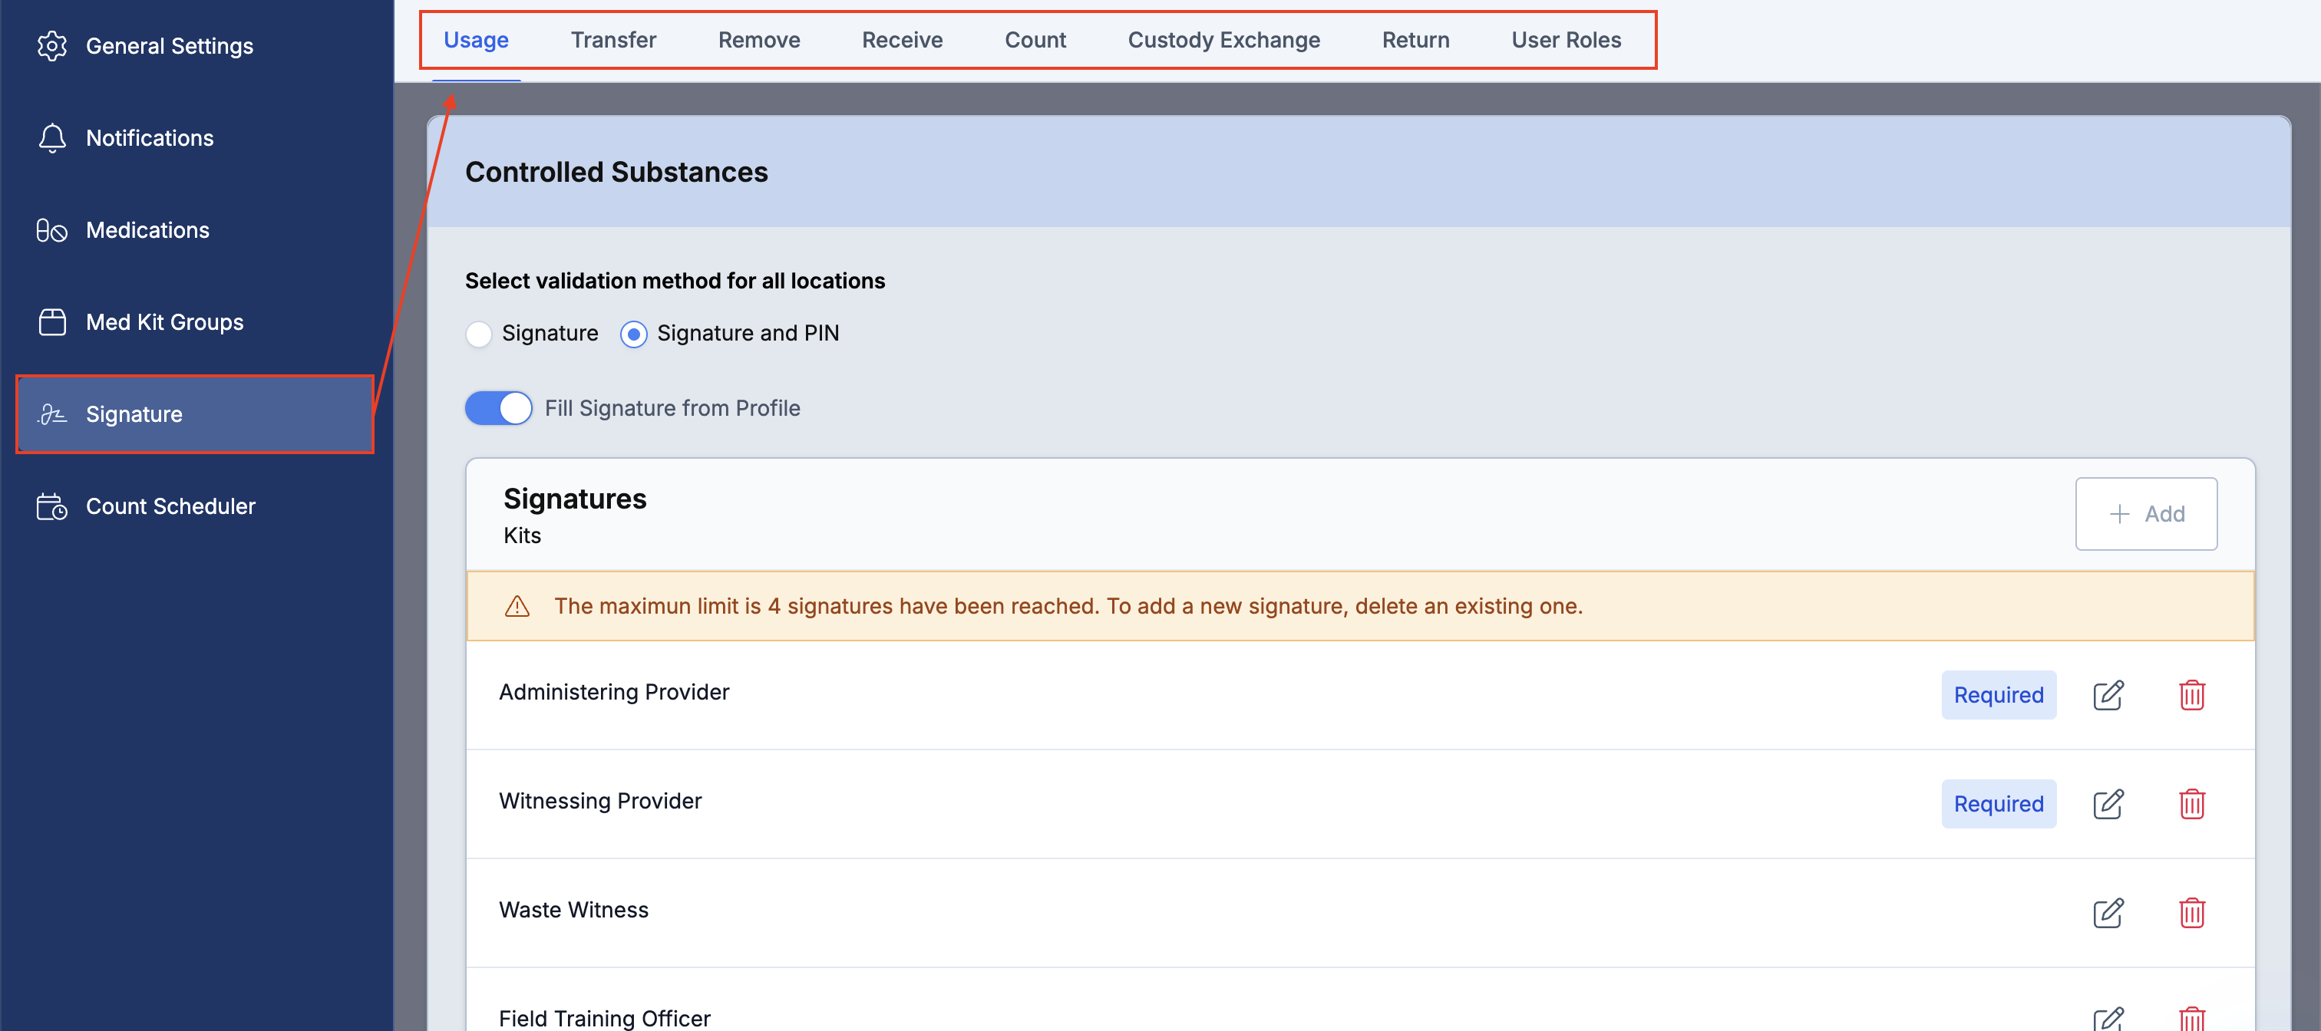2321x1031 pixels.
Task: Open the Custody Exchange tab
Action: click(x=1223, y=41)
